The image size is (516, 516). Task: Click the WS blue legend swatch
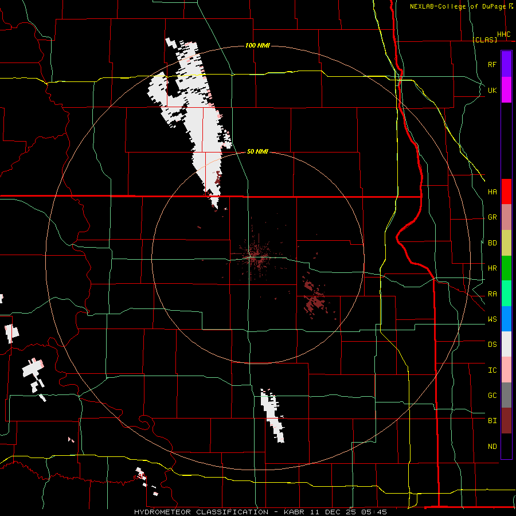tap(506, 319)
